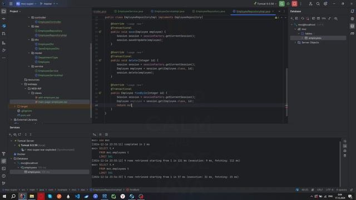Open IDE settings gear icon
This screenshot has height=200, width=356.
[325, 4]
